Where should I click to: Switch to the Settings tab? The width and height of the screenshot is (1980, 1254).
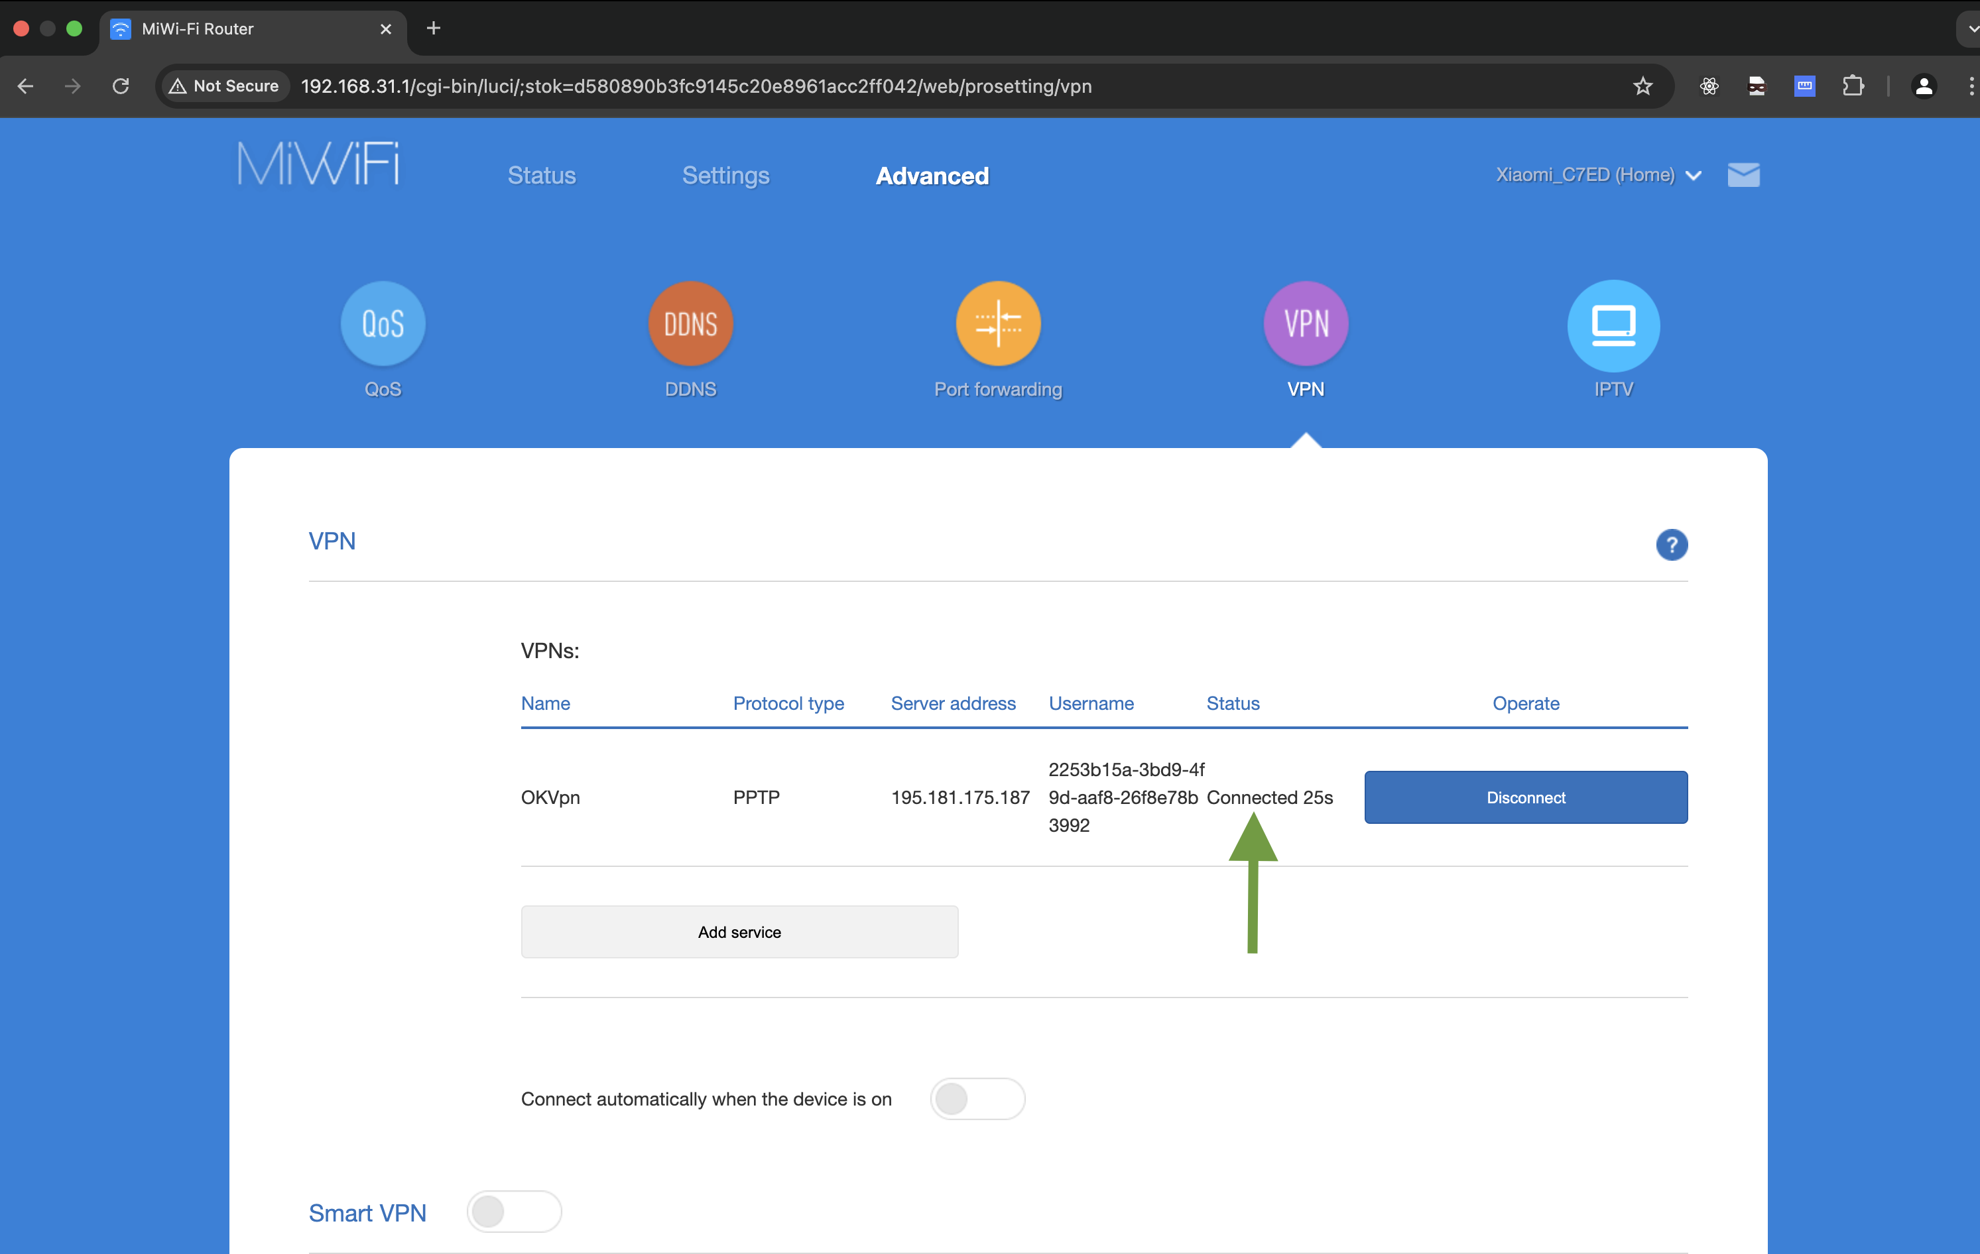pos(725,176)
